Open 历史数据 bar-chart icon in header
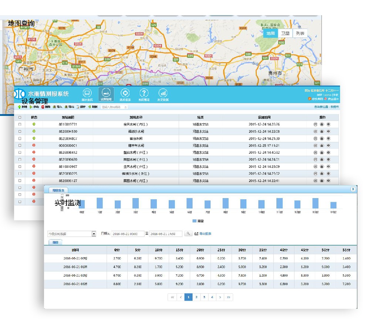 click(x=163, y=93)
